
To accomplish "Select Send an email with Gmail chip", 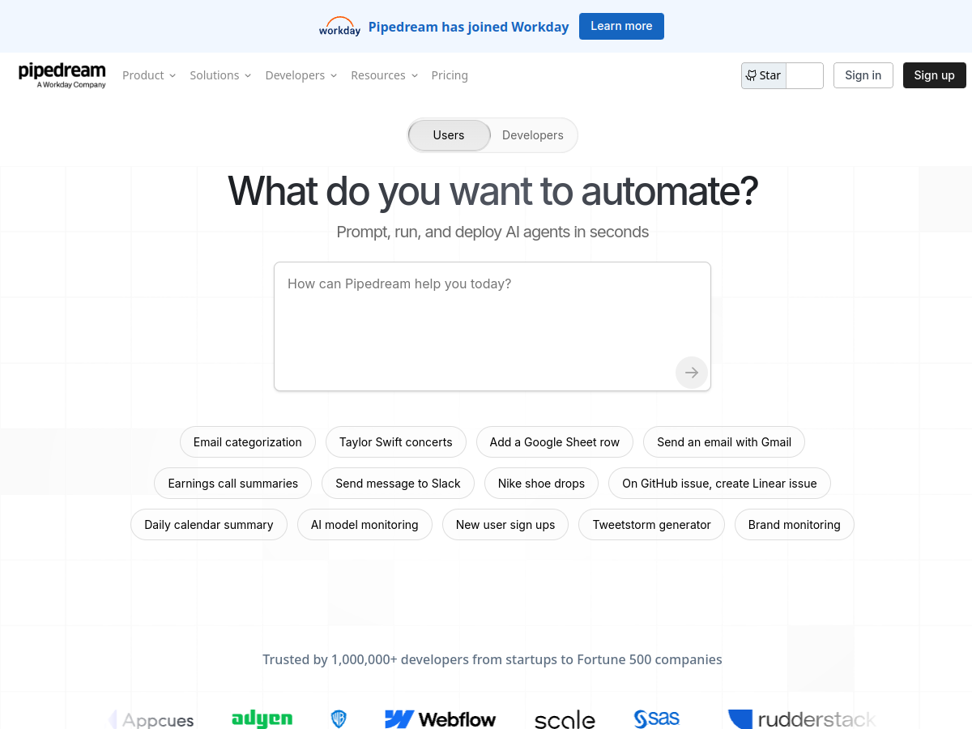I will click(x=724, y=442).
